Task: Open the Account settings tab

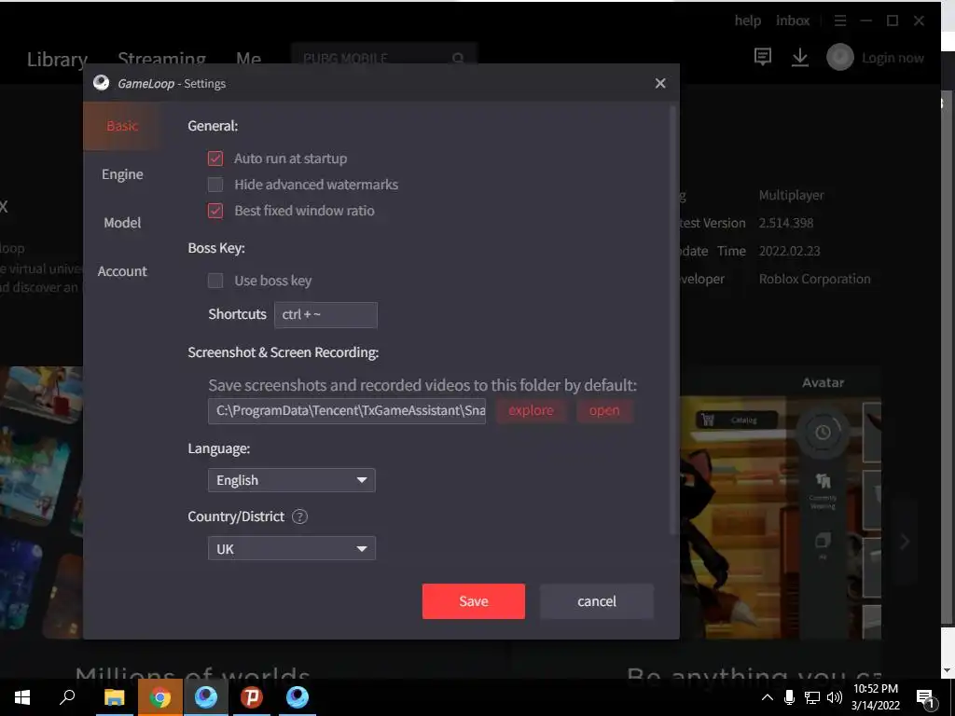Action: pos(122,271)
